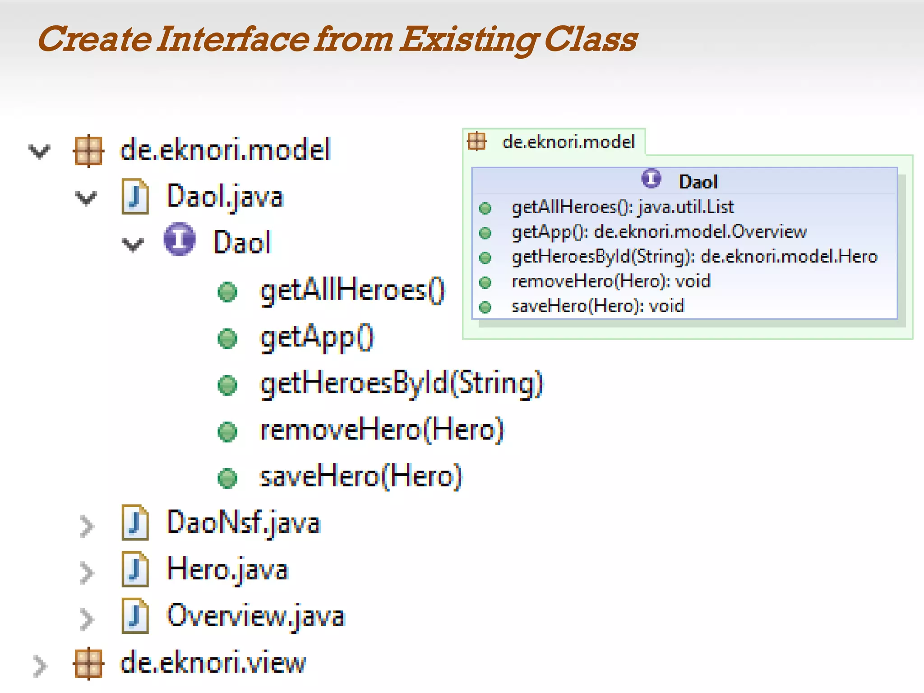Expand the Overview.java node
Screen dimensions: 924x693
click(86, 619)
